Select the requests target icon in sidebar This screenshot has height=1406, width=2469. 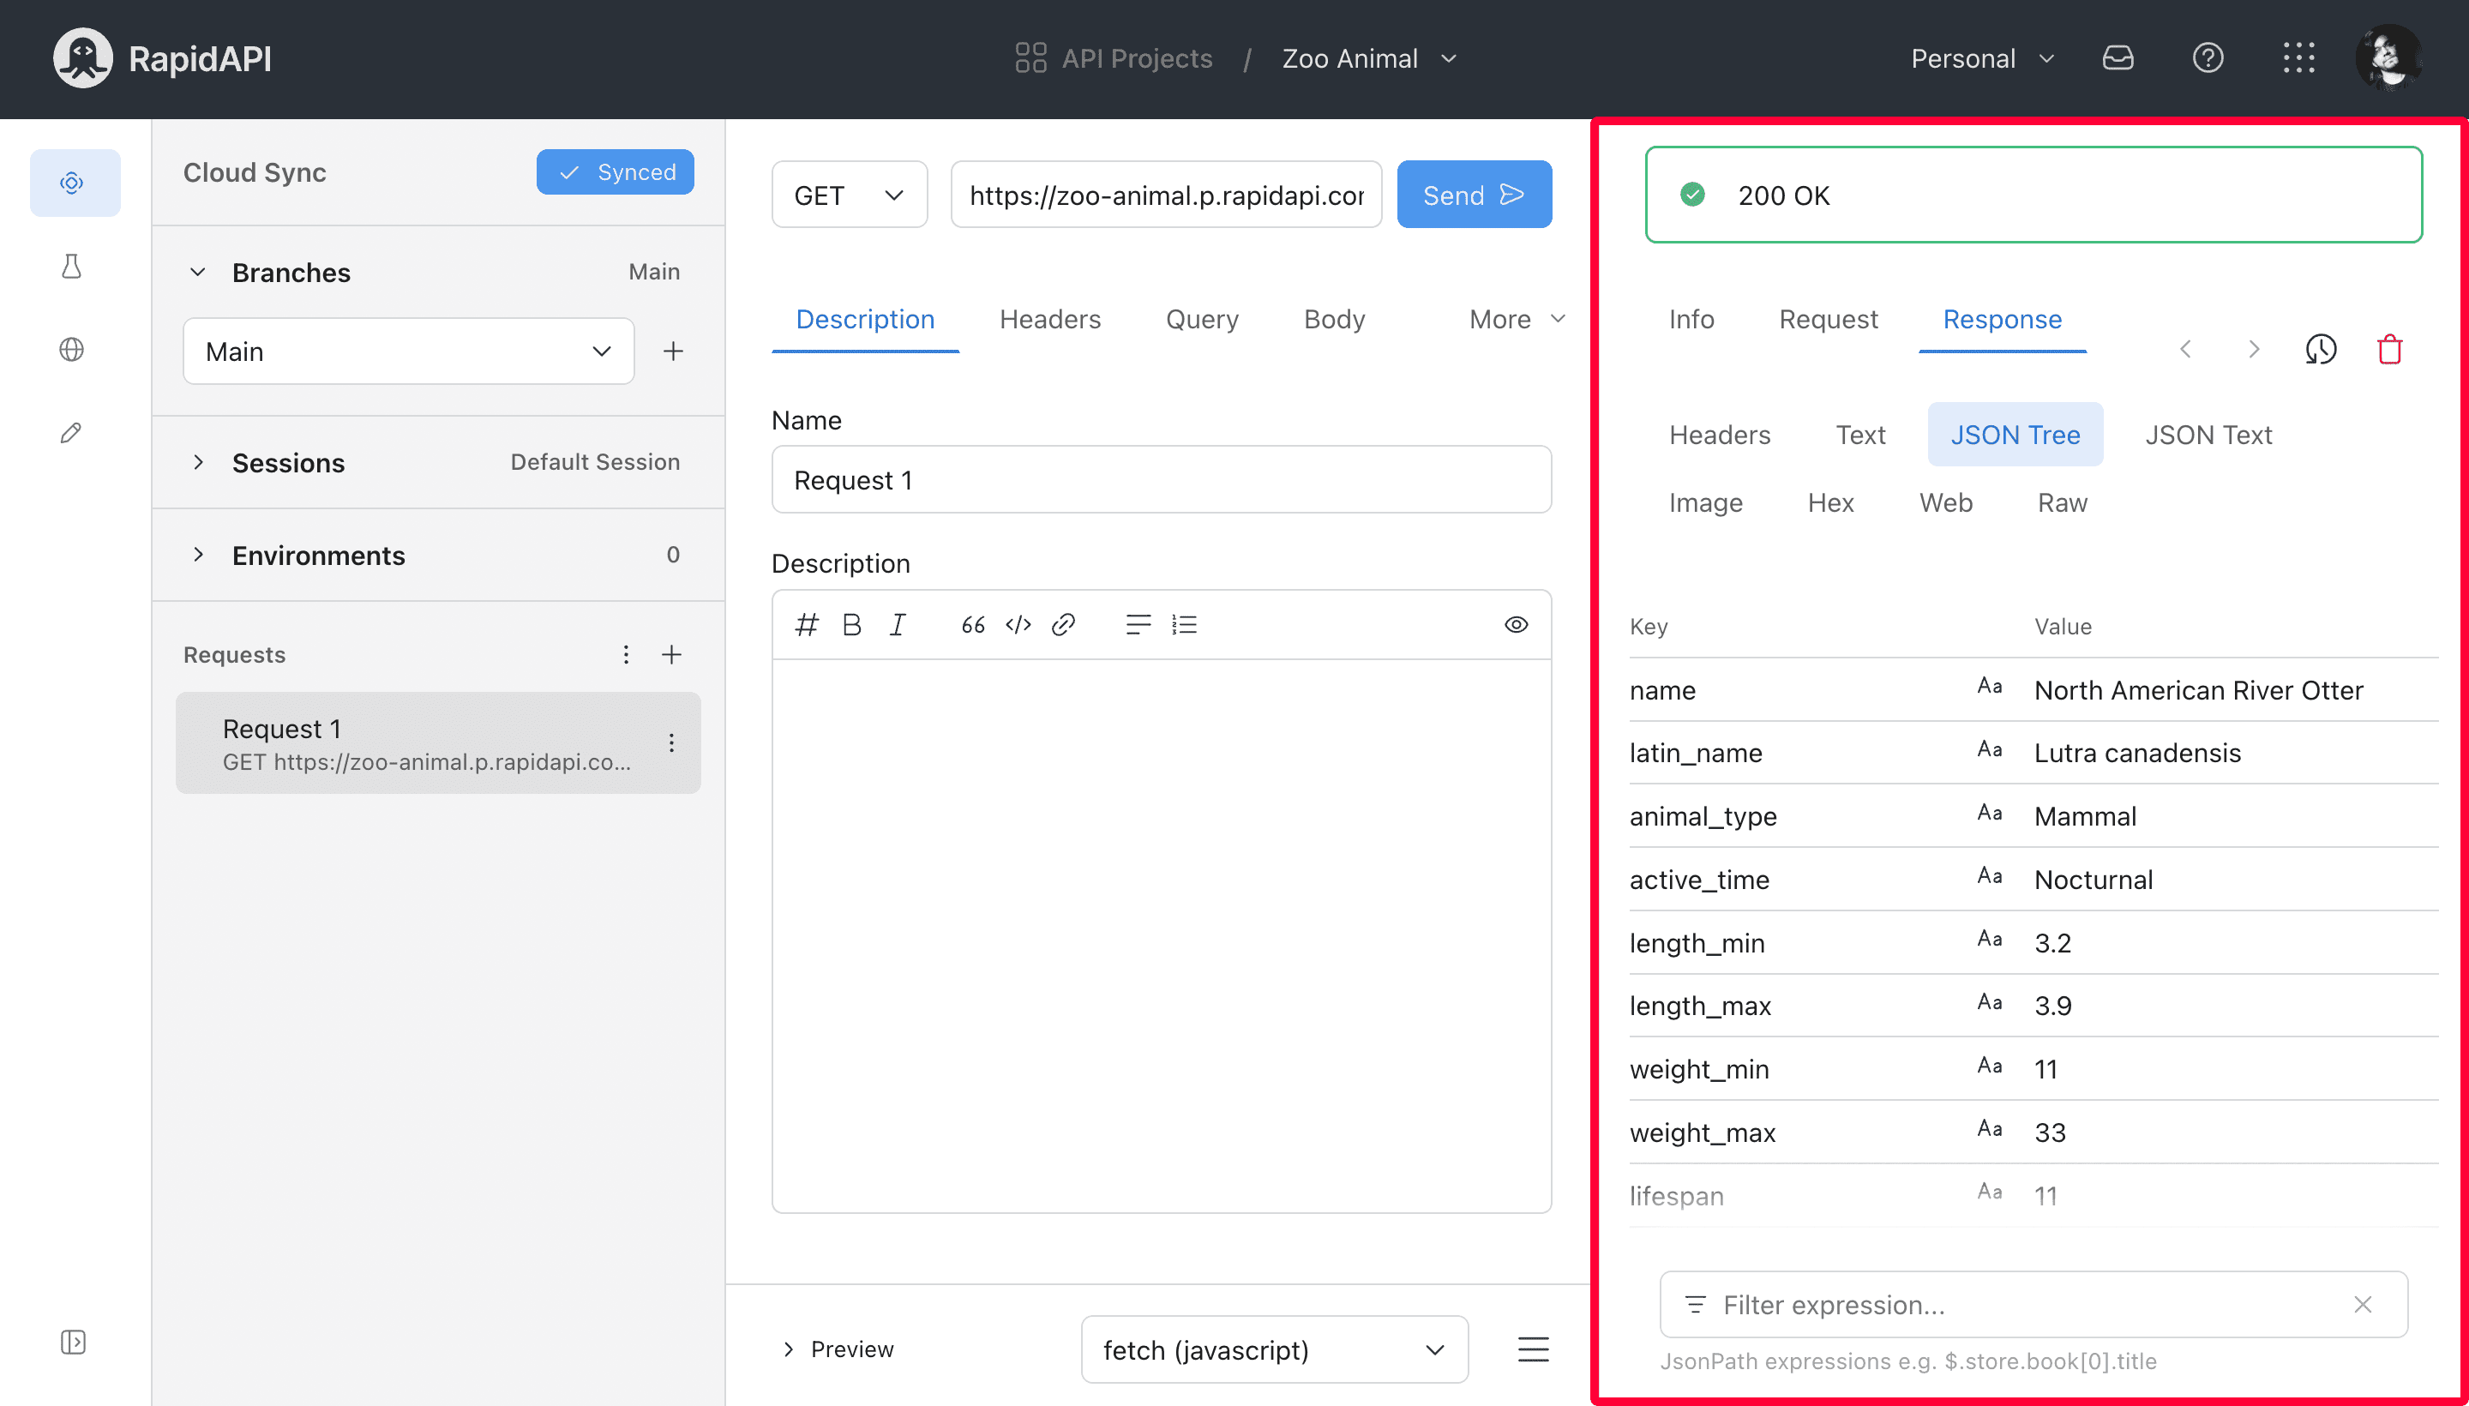tap(72, 183)
